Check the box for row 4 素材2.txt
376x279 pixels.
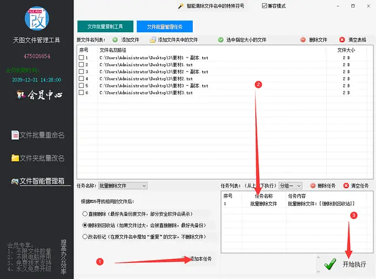click(81, 79)
